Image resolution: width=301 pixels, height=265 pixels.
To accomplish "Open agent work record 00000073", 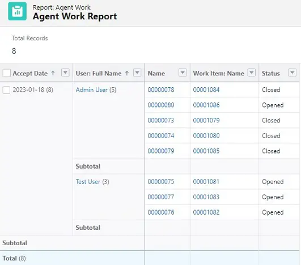I will 161,121.
